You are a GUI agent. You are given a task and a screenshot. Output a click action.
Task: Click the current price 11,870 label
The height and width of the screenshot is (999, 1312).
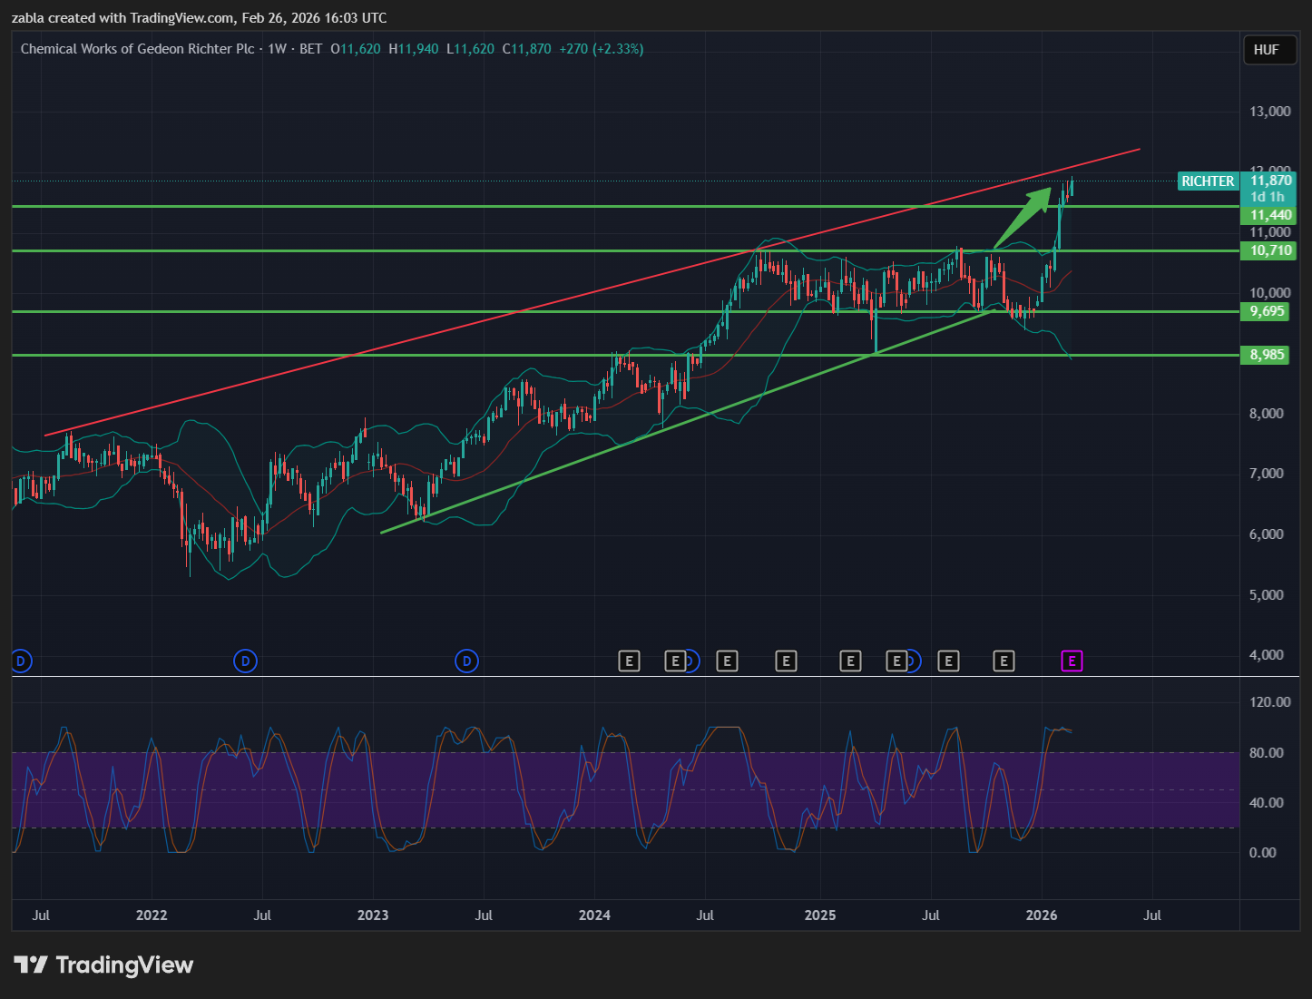click(x=1270, y=181)
